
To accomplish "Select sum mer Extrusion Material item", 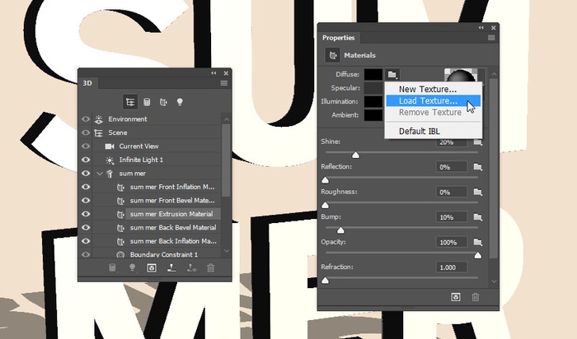I will pos(171,214).
